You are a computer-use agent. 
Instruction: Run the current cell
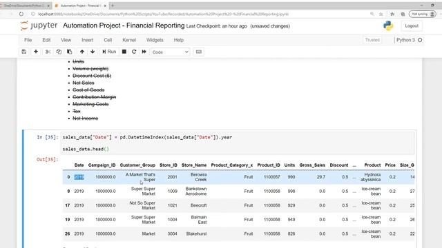[109, 52]
